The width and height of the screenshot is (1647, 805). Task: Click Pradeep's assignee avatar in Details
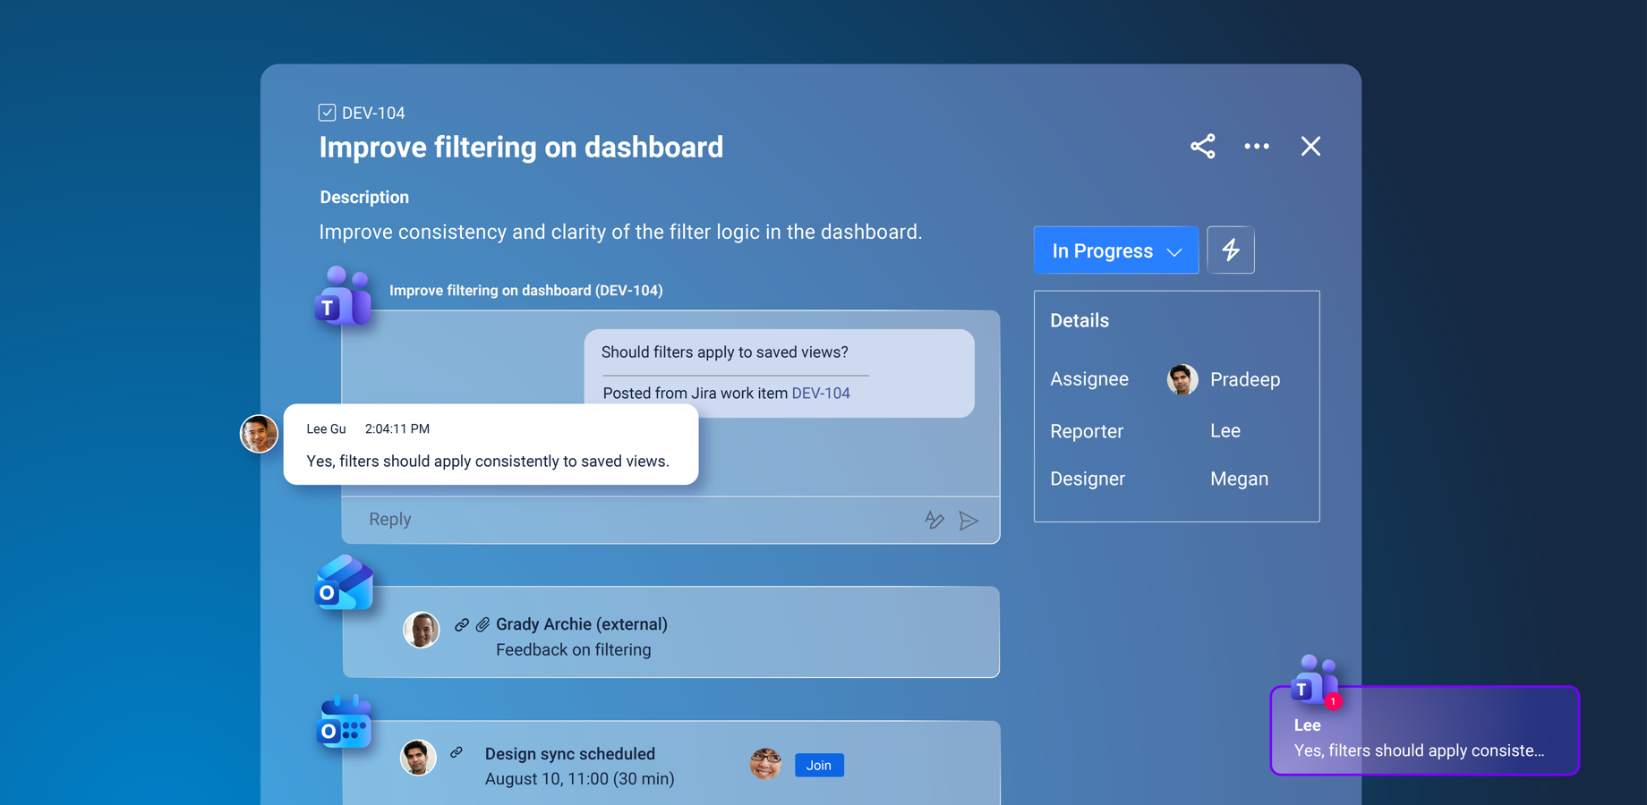(x=1181, y=379)
